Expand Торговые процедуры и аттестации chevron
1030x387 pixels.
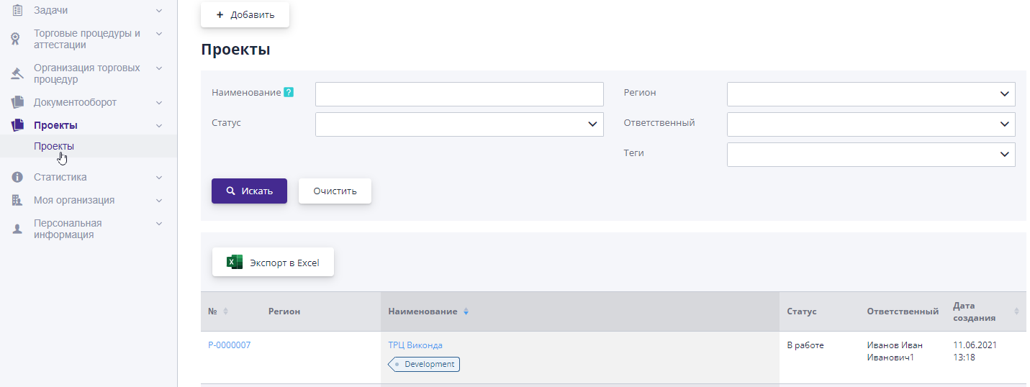[159, 33]
